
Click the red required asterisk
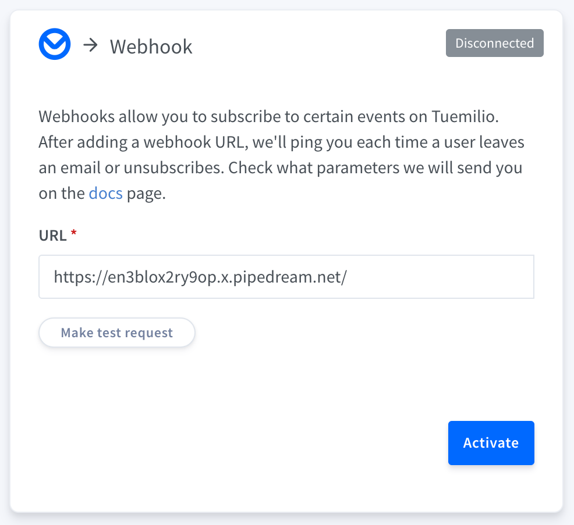(73, 234)
